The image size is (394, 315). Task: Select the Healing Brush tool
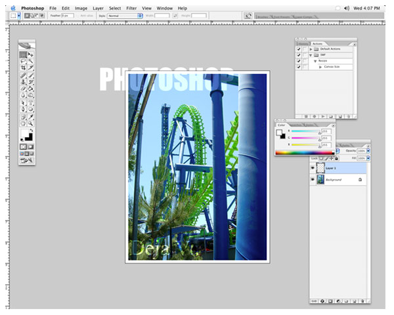(23, 75)
